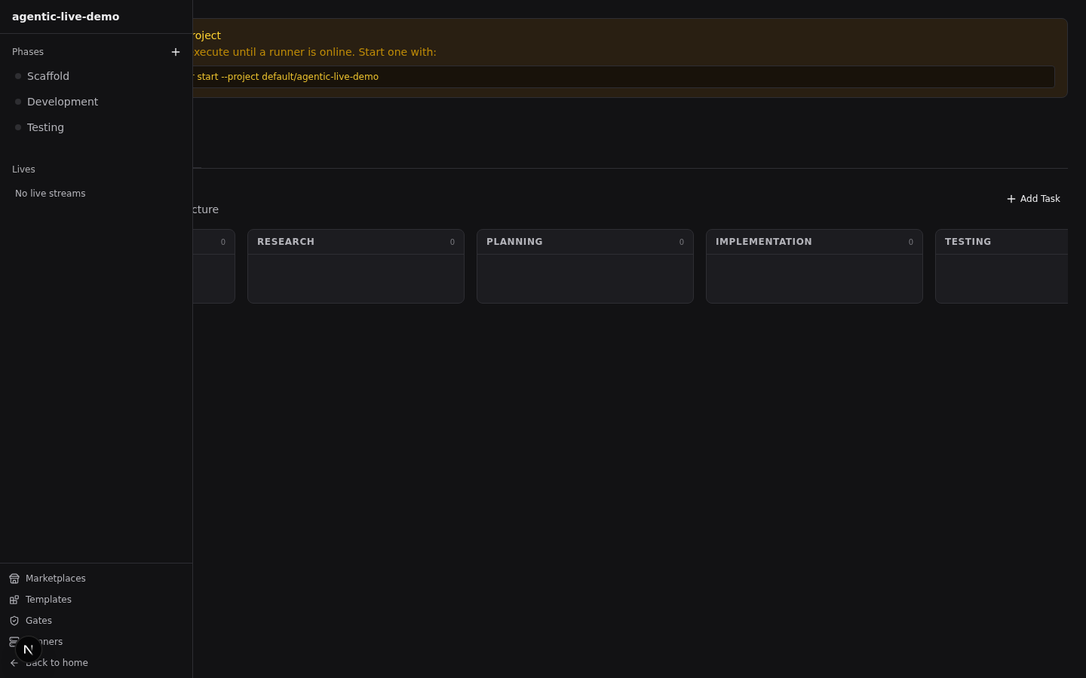Screen dimensions: 1086x678
Task: Click the back arrow icon beside Back to home
Action: click(14, 663)
